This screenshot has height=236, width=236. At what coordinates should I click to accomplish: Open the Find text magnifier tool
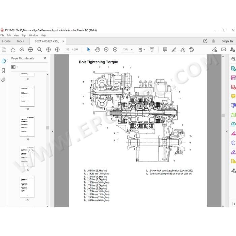[39, 50]
